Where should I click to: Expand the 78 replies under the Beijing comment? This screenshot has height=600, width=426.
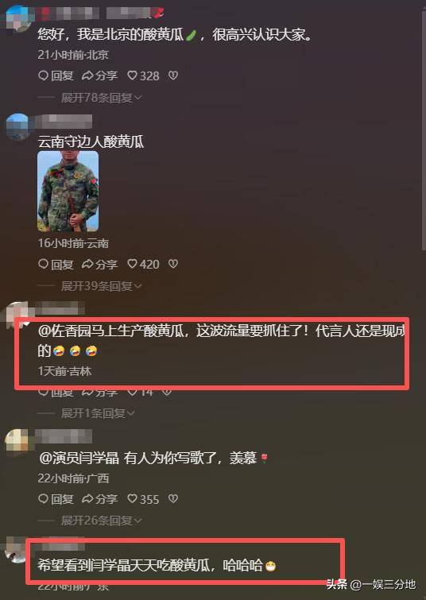tap(102, 98)
